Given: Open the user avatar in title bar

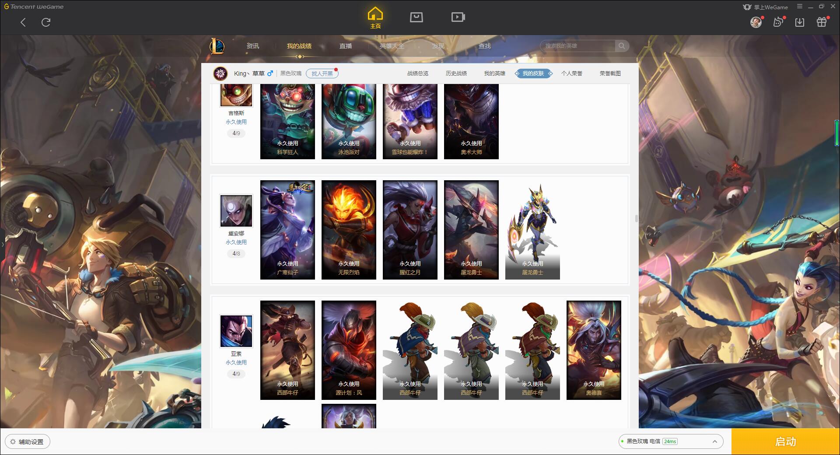Looking at the screenshot, I should click(x=756, y=22).
